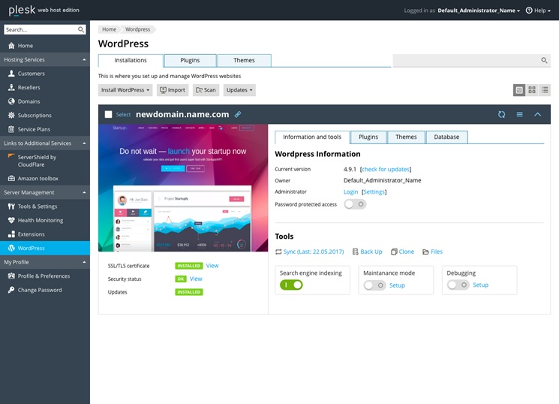Open the Install WordPress dropdown
559x404 pixels.
[x=125, y=90]
